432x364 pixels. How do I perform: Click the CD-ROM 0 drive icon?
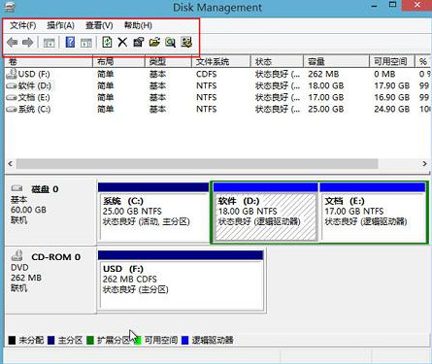(17, 255)
